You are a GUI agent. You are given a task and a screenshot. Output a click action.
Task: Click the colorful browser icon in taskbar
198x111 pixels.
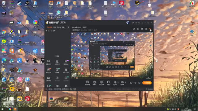coord(10,109)
